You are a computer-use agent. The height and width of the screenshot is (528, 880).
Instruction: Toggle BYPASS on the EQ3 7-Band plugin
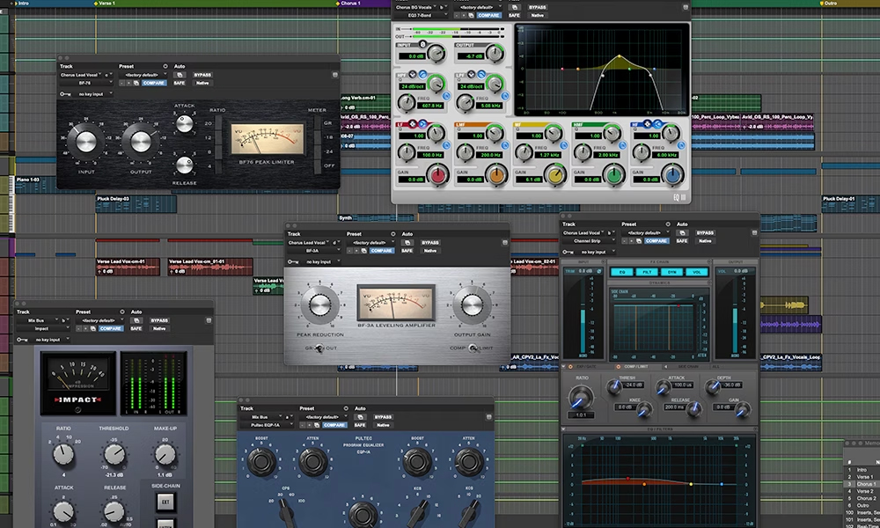[538, 8]
